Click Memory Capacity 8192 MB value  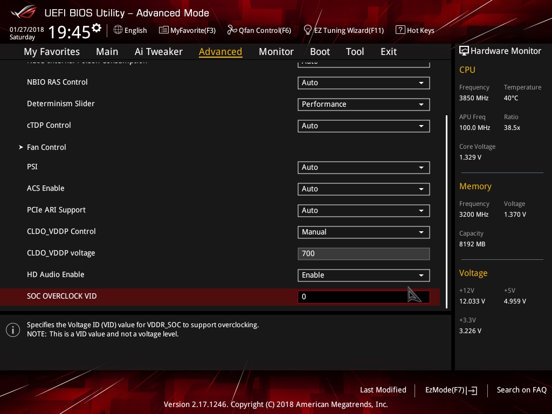(x=472, y=244)
